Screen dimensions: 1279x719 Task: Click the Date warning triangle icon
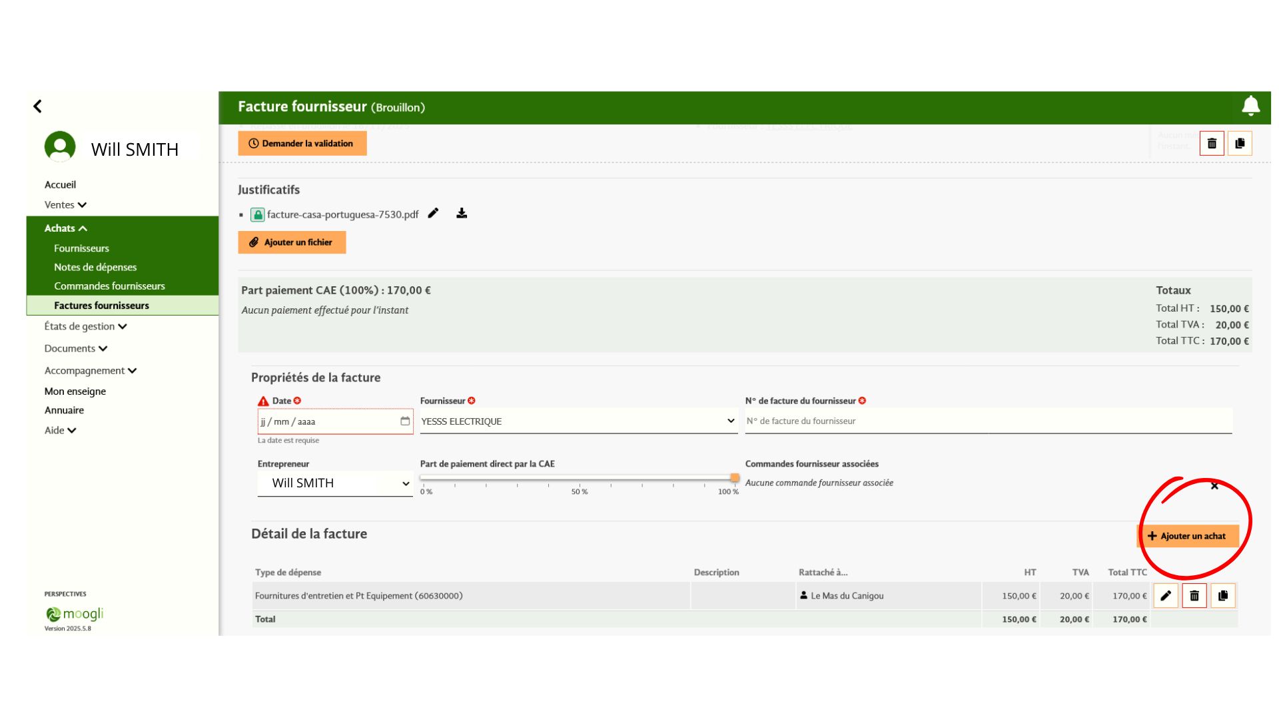tap(263, 401)
